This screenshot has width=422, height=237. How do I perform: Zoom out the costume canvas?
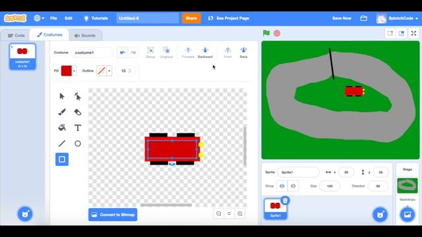(218, 214)
